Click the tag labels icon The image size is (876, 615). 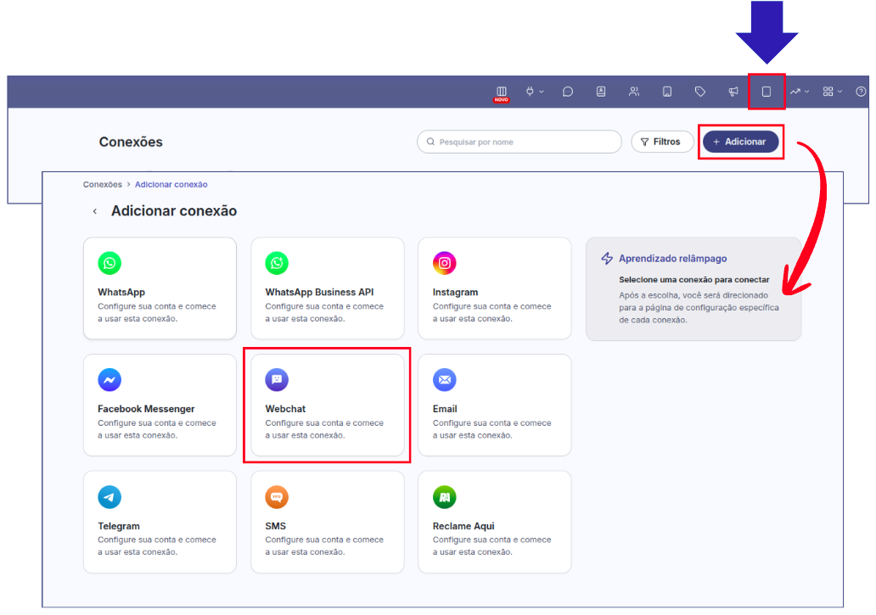point(700,92)
